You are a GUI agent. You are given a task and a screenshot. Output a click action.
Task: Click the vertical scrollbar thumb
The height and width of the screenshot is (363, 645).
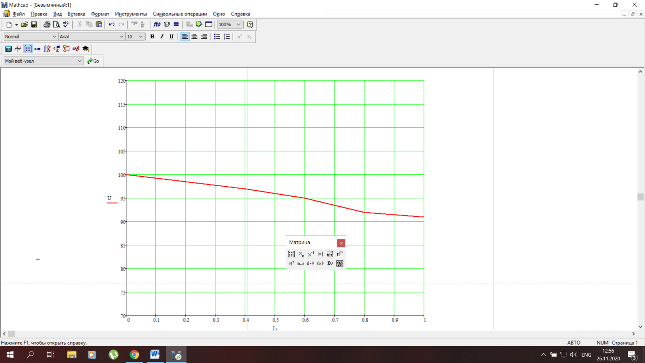coord(641,197)
